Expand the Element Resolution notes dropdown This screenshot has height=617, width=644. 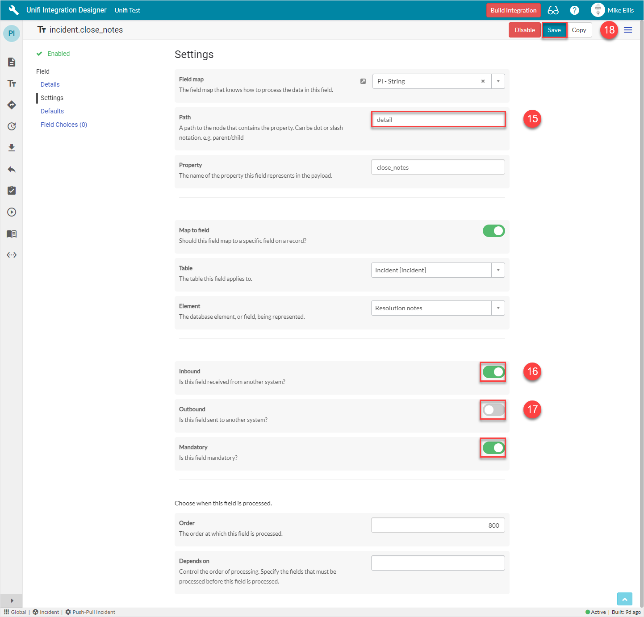[x=498, y=308]
